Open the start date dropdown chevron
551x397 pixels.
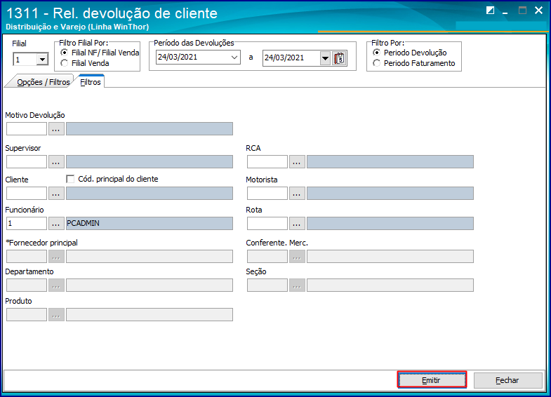[234, 58]
